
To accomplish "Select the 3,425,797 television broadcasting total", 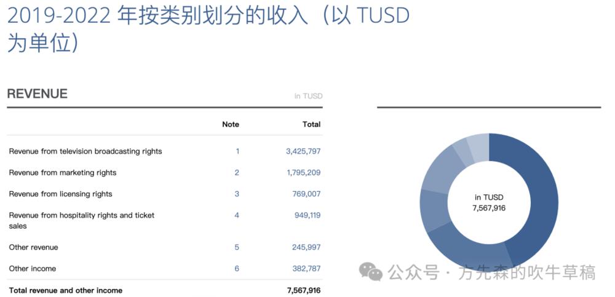I will point(303,151).
